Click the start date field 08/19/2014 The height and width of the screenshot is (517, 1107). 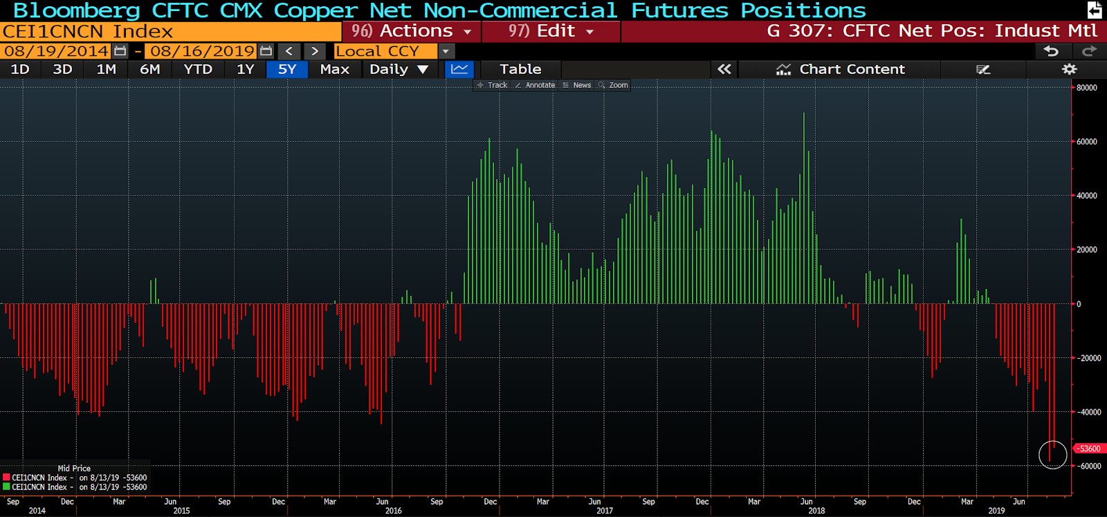click(x=56, y=51)
